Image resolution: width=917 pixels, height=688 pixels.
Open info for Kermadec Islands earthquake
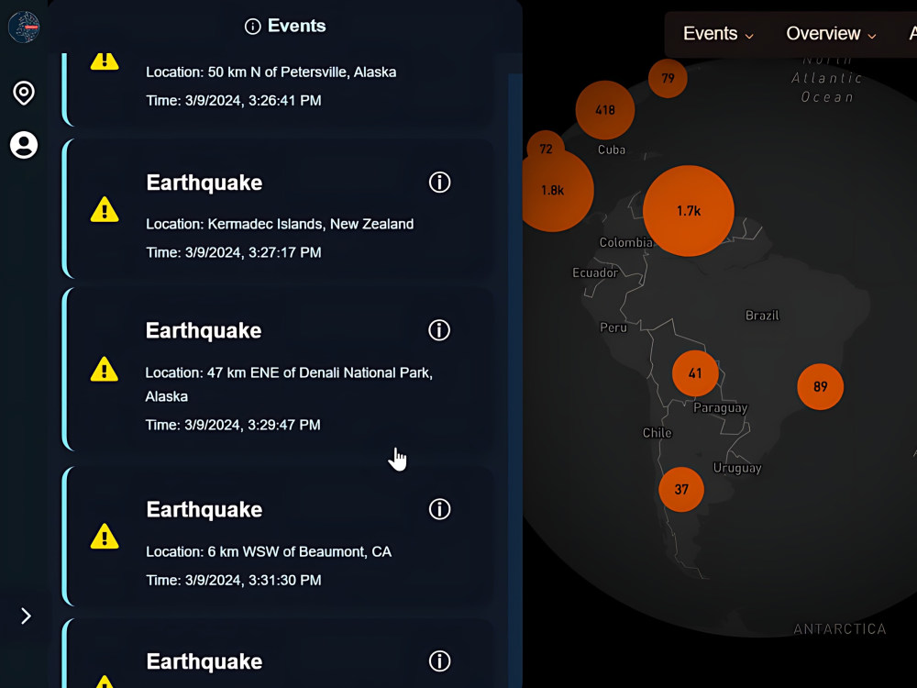(x=440, y=183)
